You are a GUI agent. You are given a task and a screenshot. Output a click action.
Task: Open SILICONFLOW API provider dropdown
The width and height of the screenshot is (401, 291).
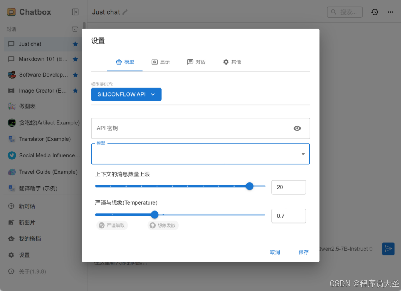point(126,94)
